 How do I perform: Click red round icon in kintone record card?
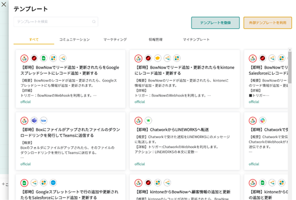(148, 58)
